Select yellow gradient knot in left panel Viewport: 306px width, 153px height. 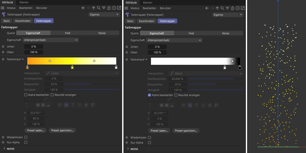tap(72, 67)
